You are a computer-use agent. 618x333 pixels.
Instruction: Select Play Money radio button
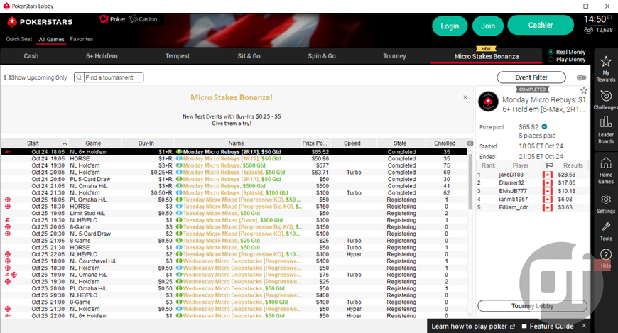click(551, 59)
